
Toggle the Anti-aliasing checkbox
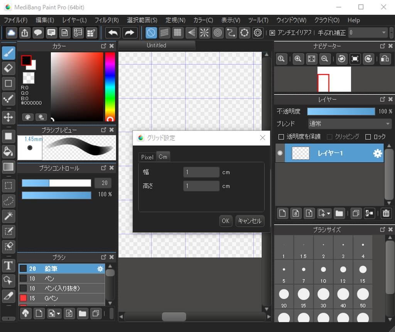(x=272, y=33)
